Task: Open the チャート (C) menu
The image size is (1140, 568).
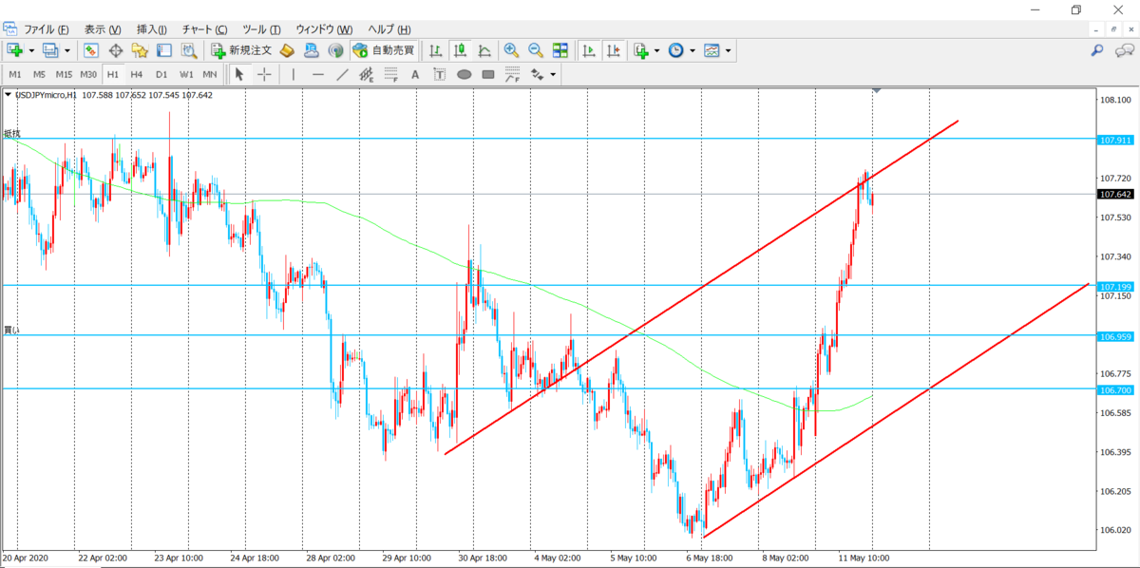Action: [205, 29]
